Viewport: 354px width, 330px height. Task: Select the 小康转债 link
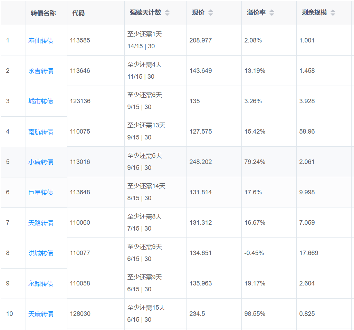click(41, 162)
